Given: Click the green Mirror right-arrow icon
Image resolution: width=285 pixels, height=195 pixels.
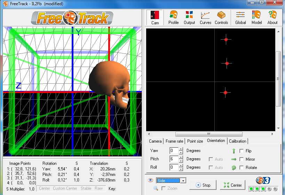Looking at the screenshot, I should [234, 159].
